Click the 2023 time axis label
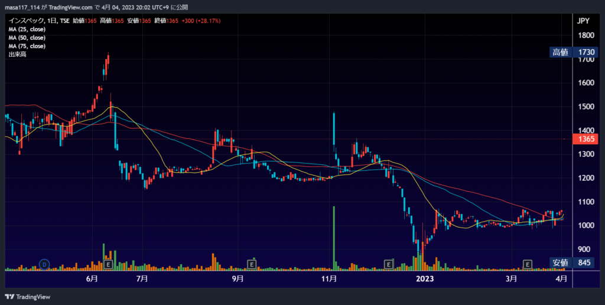Screen dimensions: 605x305 tap(425, 279)
